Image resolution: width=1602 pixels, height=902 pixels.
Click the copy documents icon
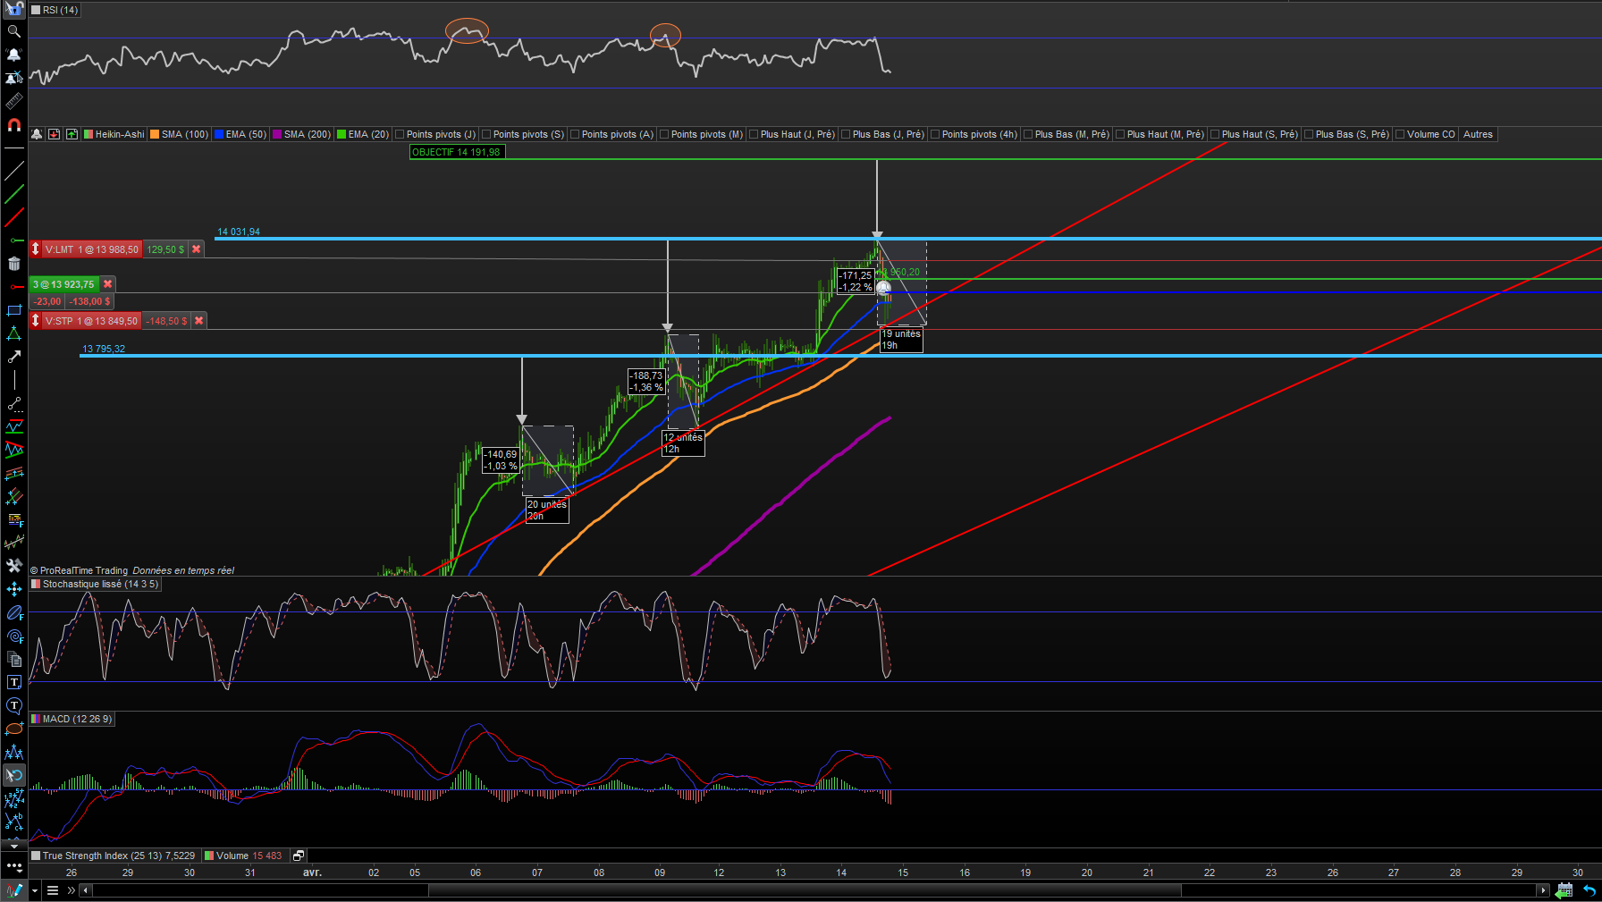point(13,659)
